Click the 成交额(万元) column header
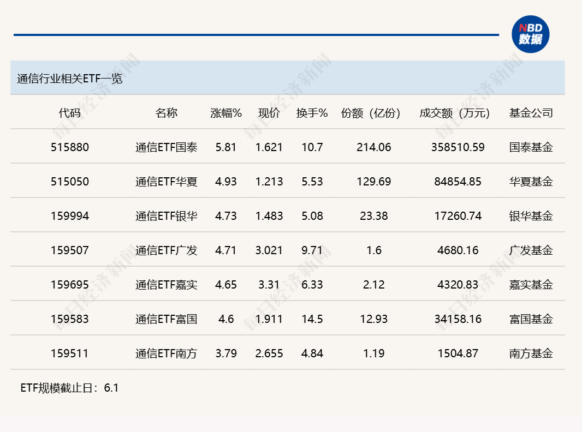Image resolution: width=582 pixels, height=432 pixels. point(455,113)
